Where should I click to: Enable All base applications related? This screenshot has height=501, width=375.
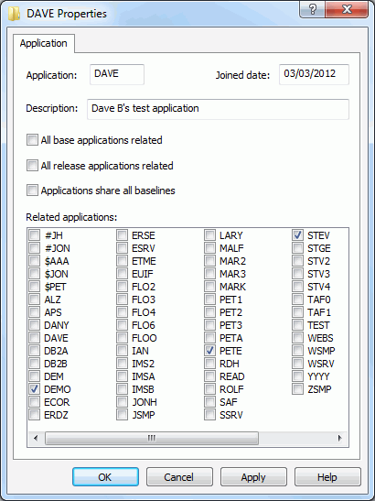[32, 140]
